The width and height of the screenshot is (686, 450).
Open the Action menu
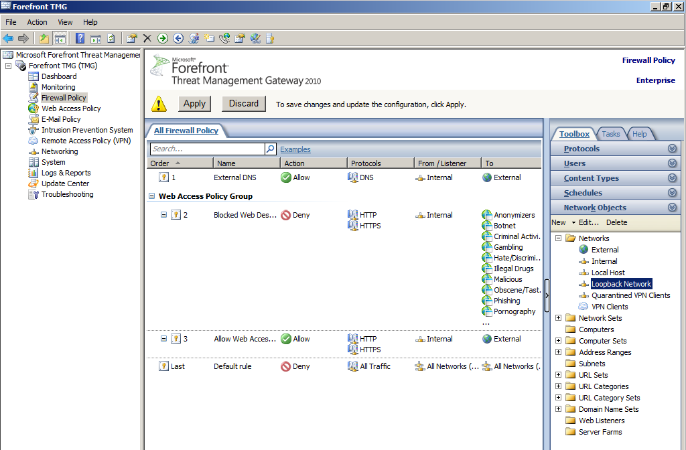(x=37, y=22)
